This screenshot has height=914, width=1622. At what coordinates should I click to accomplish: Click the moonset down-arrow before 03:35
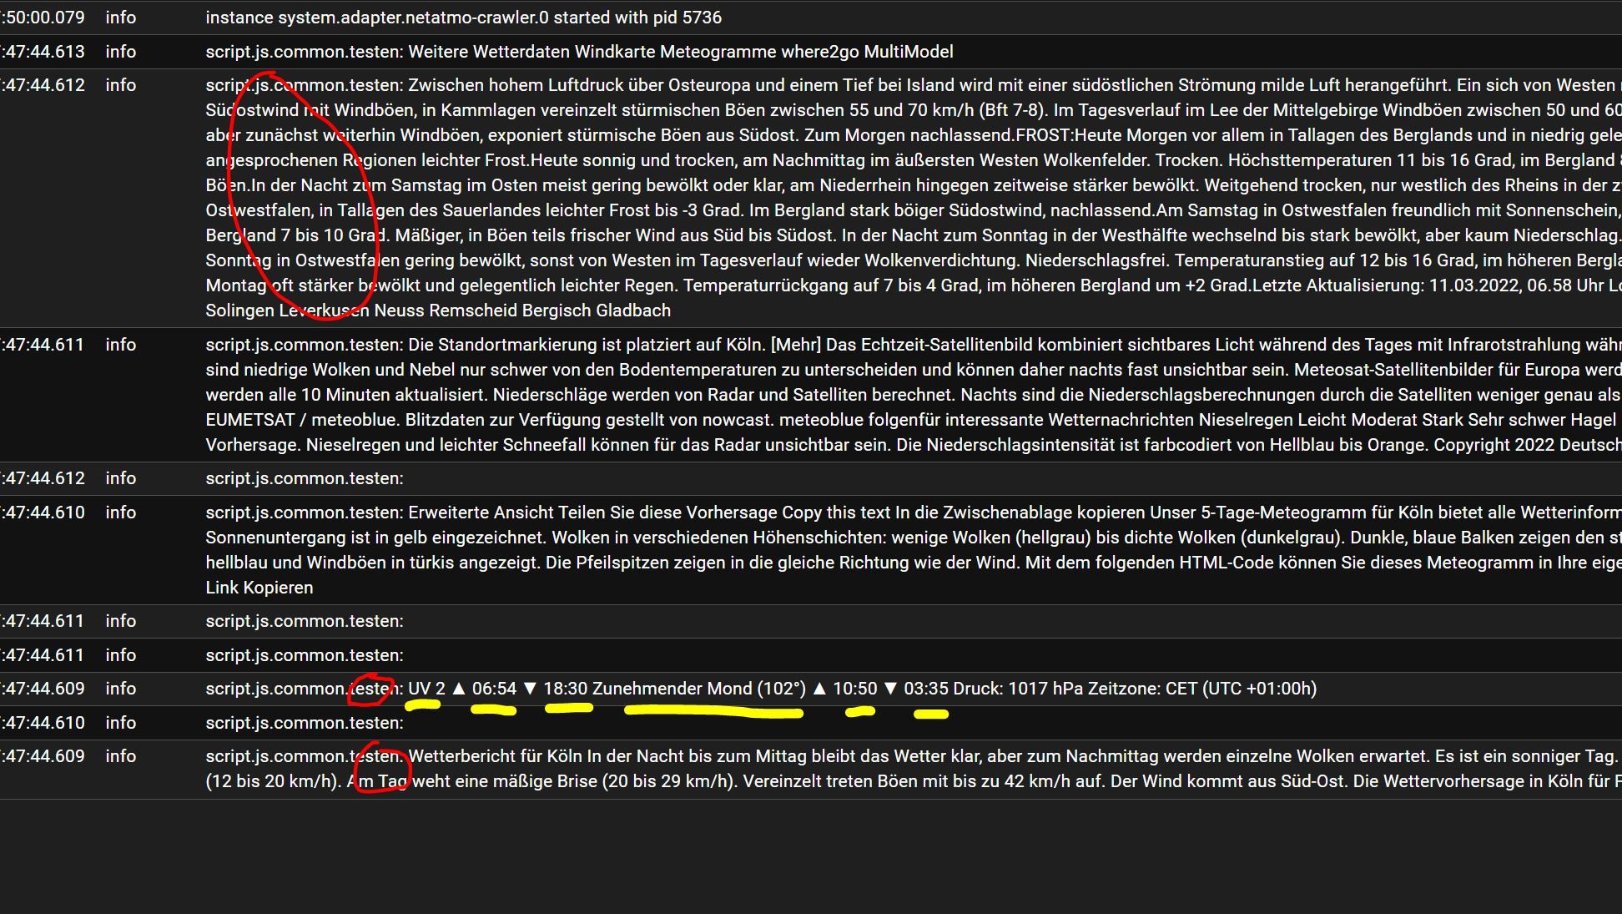coord(890,689)
